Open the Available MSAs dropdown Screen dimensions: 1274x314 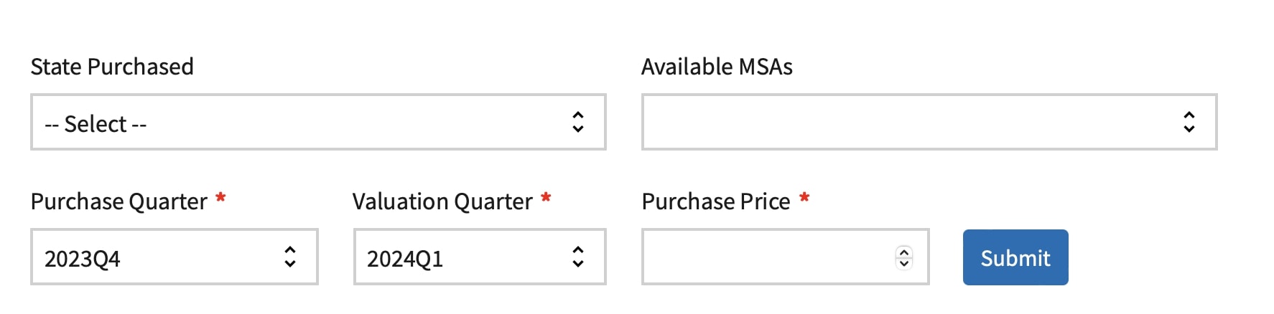pyautogui.click(x=912, y=123)
